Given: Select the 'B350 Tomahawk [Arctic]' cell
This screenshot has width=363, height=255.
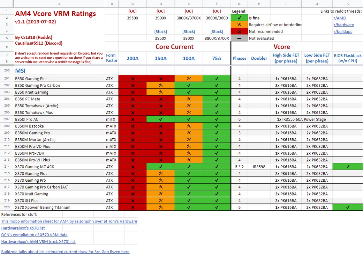Looking at the screenshot, I should tap(59, 106).
